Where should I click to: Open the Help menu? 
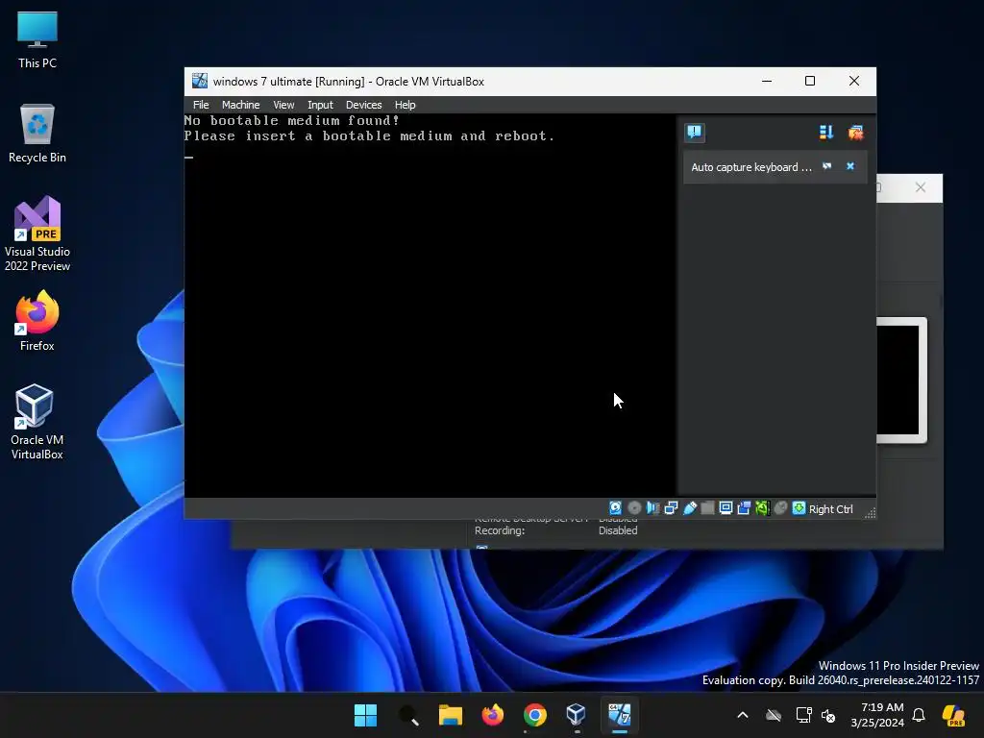(405, 105)
